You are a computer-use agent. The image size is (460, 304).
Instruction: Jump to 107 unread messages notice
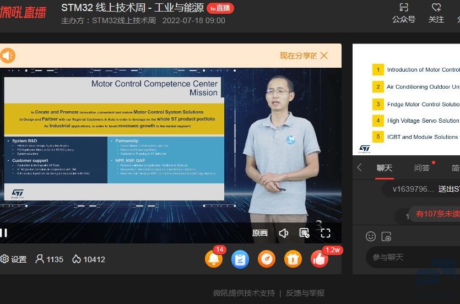[x=435, y=214]
